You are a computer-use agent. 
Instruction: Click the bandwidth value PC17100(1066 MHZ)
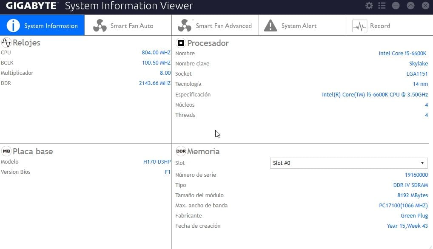(x=403, y=205)
